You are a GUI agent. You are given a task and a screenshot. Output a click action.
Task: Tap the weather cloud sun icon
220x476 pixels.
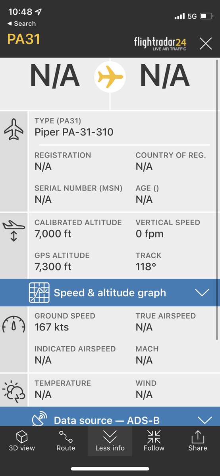[x=14, y=391]
